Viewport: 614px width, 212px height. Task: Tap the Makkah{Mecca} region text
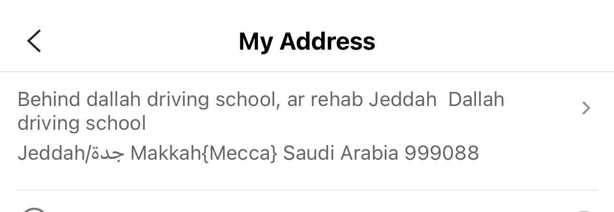click(203, 153)
